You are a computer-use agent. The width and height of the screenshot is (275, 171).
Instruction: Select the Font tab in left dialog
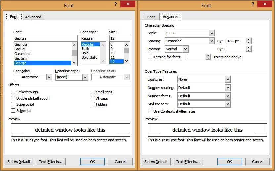(x=14, y=17)
